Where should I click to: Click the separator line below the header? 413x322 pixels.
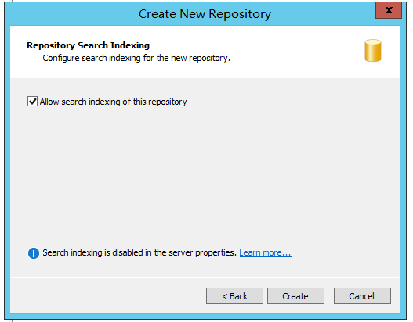pyautogui.click(x=204, y=77)
